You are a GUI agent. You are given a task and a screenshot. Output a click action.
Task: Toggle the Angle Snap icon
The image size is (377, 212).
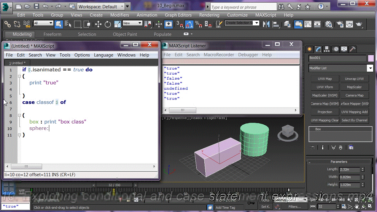click(189, 24)
